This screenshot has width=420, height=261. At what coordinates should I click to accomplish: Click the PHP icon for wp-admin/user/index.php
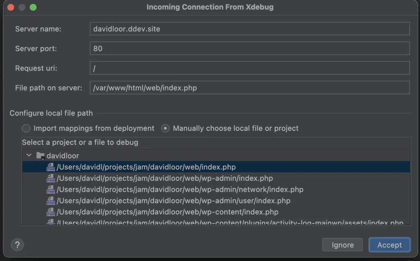click(51, 201)
